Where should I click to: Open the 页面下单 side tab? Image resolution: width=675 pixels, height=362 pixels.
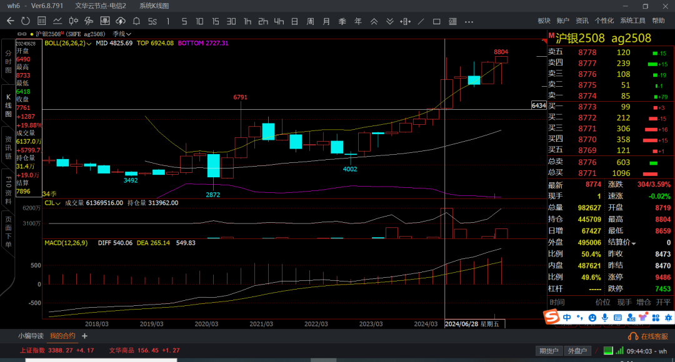[7, 233]
